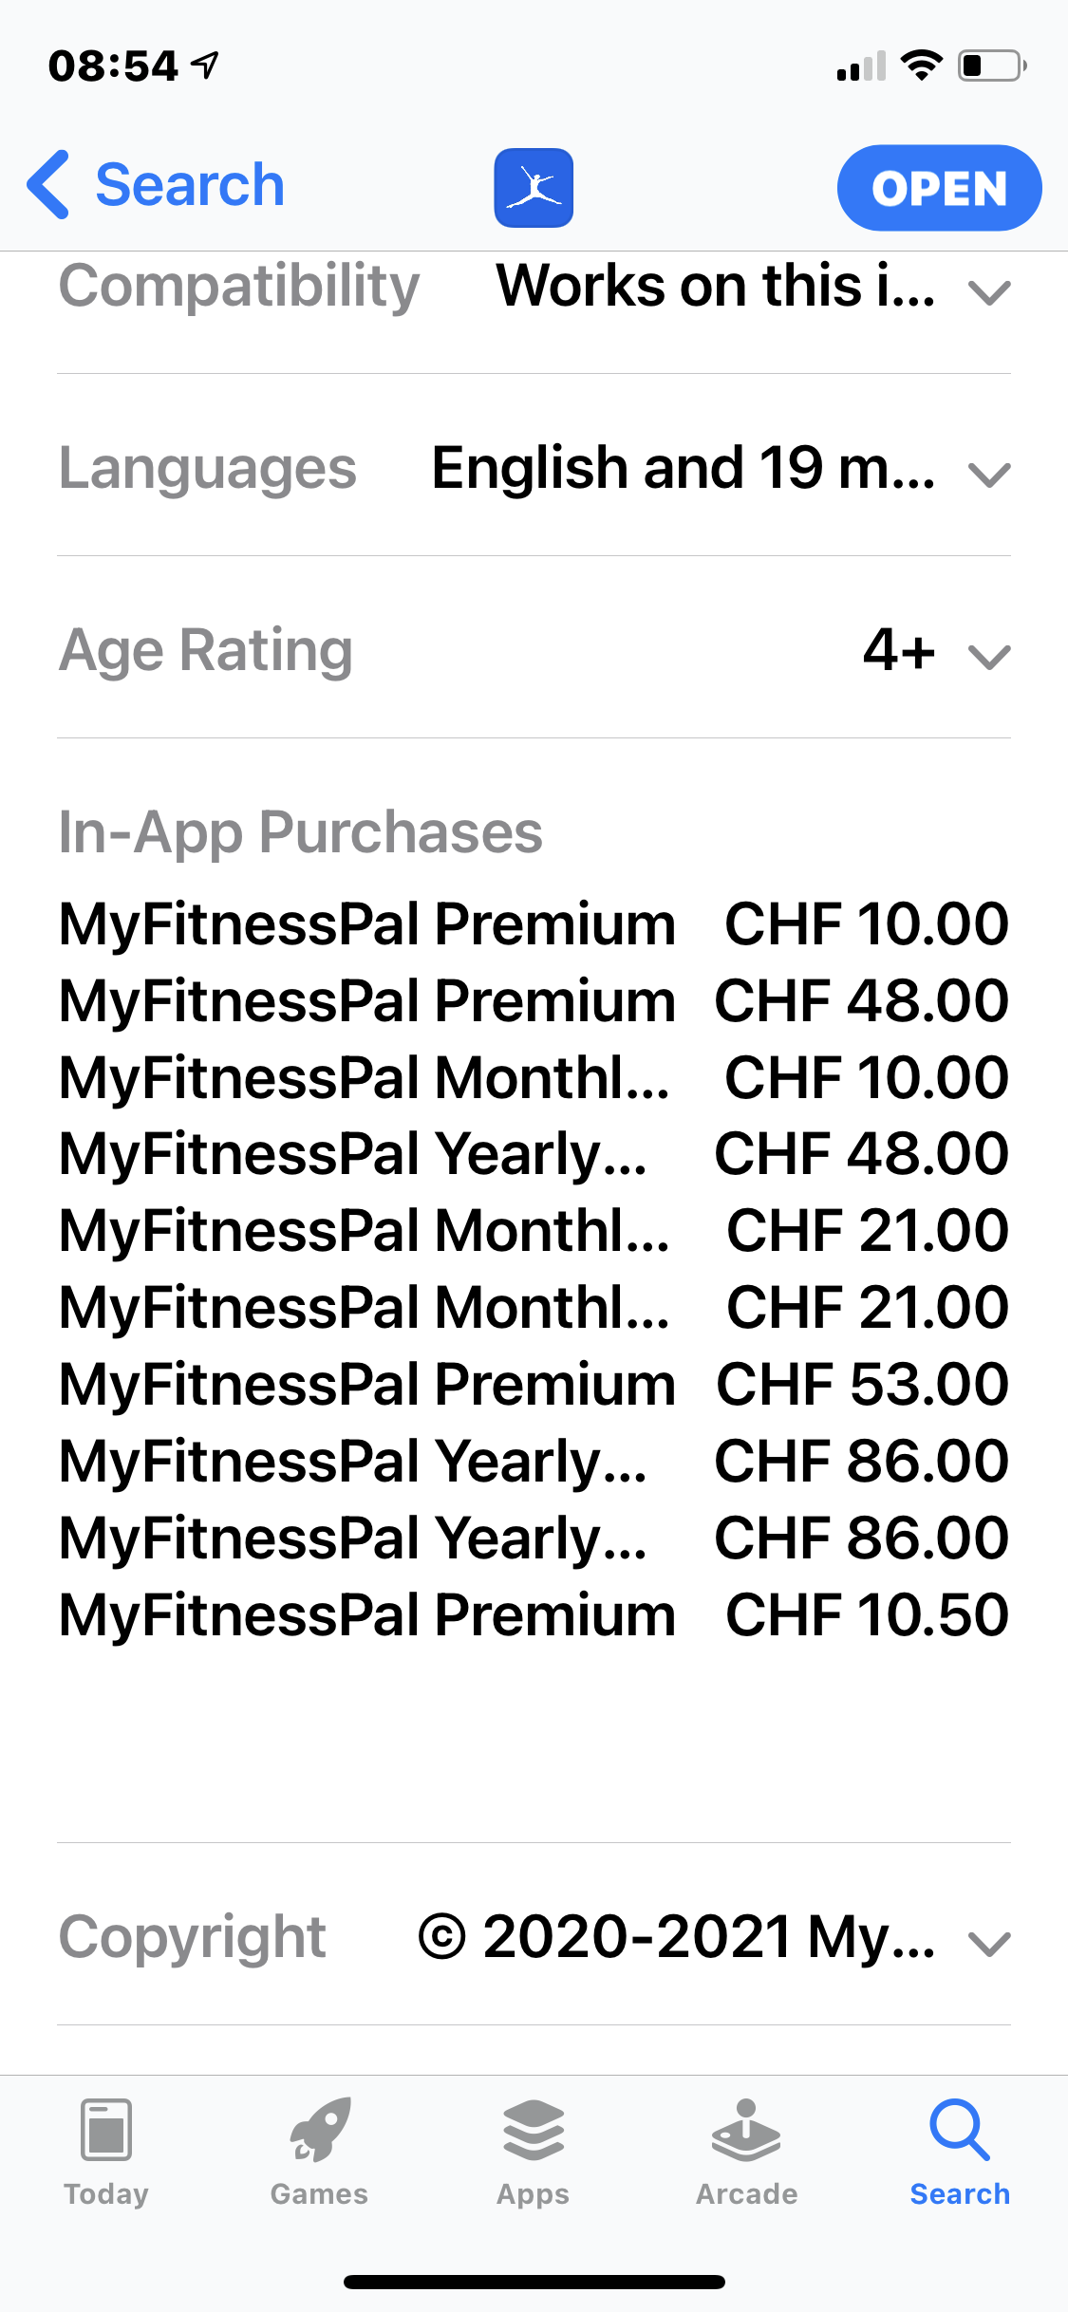
Task: Tap the CHF 53.00 MyFitnessPal Premium entry
Action: [x=534, y=1384]
